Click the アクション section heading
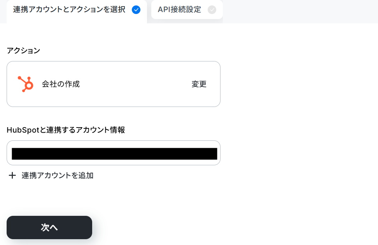The image size is (378, 245). pos(23,51)
